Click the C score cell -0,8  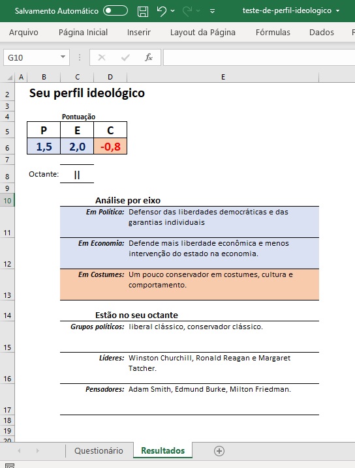click(110, 147)
